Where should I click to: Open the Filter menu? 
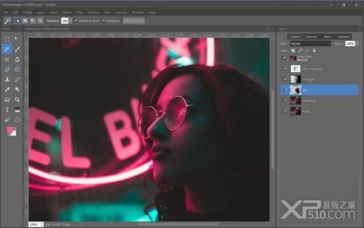(79, 12)
